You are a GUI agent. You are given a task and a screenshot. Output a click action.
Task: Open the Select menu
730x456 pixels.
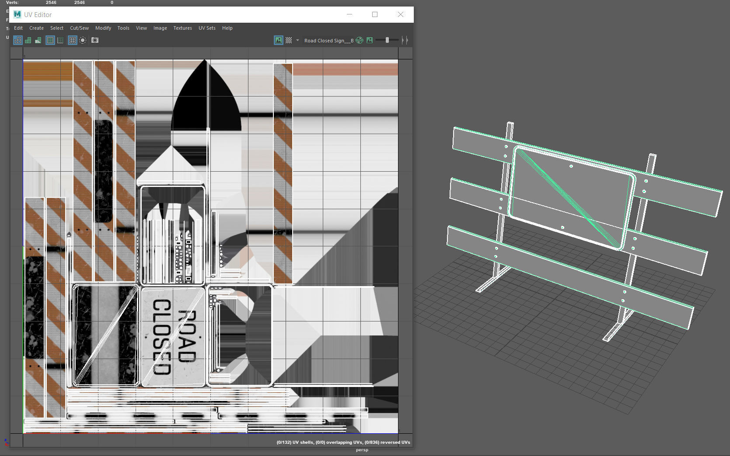[57, 28]
